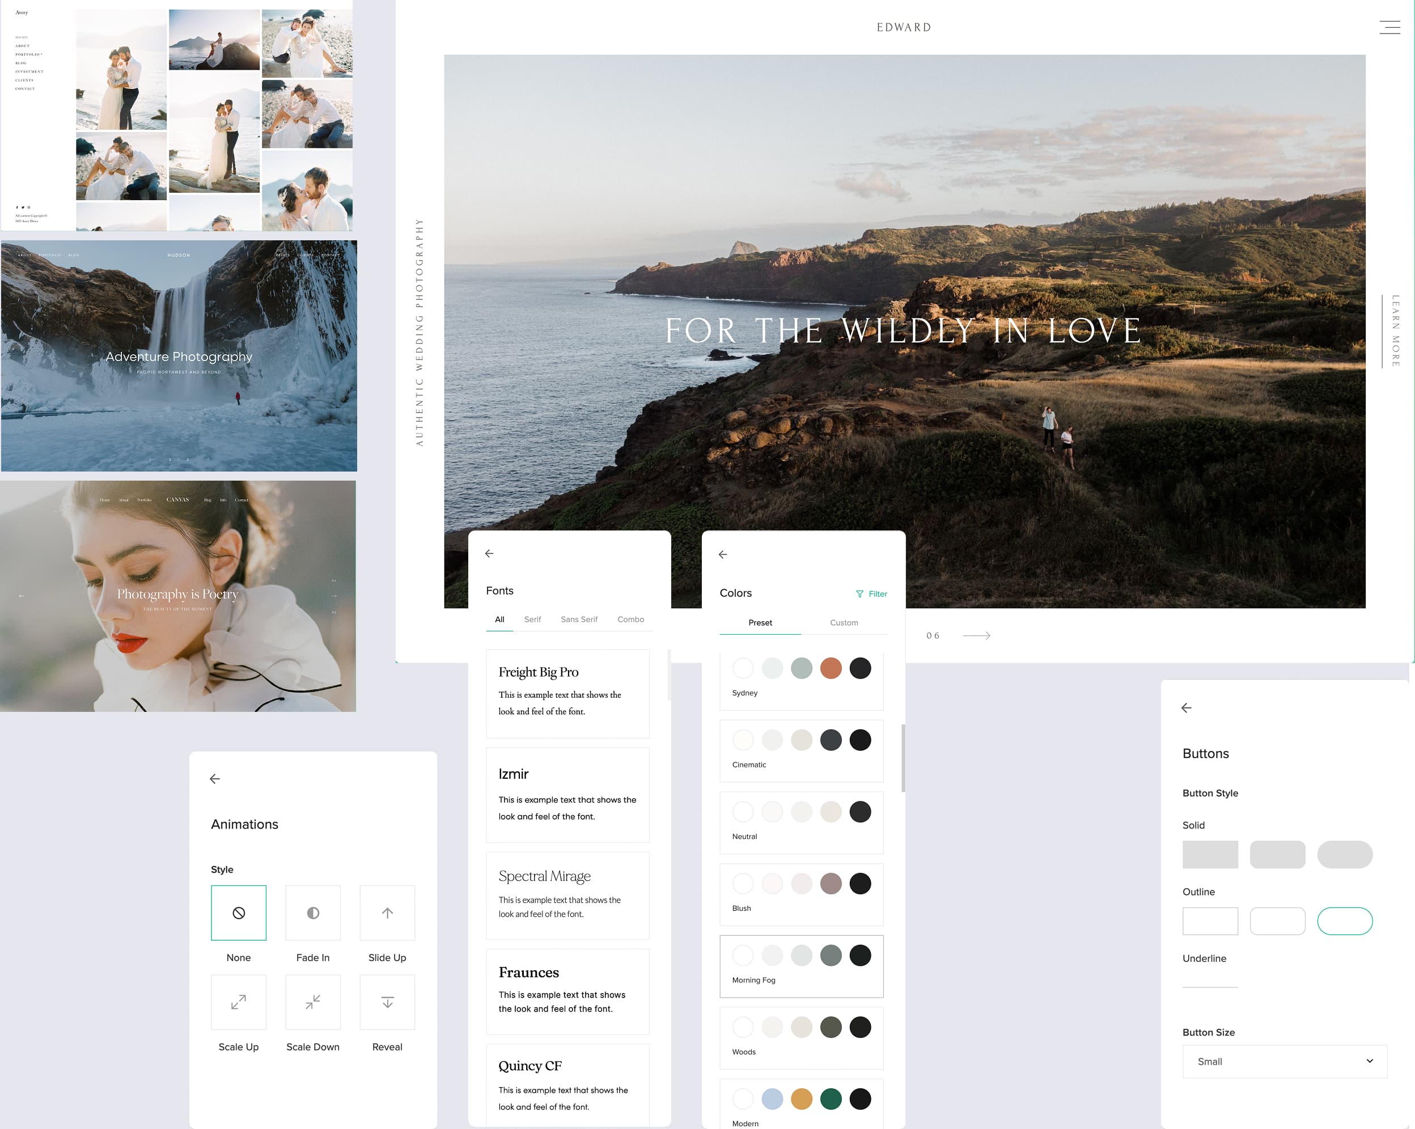Click the next-slide arrow beside the 06 indicator
This screenshot has height=1129, width=1415.
(977, 635)
